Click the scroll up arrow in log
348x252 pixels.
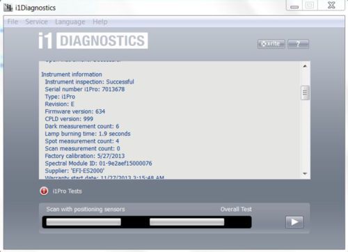coord(305,66)
